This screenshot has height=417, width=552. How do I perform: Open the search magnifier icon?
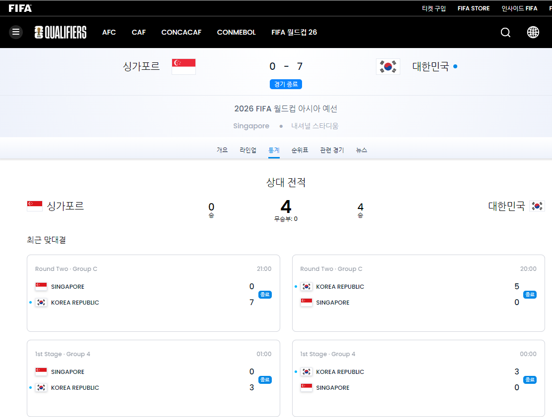[x=505, y=32]
